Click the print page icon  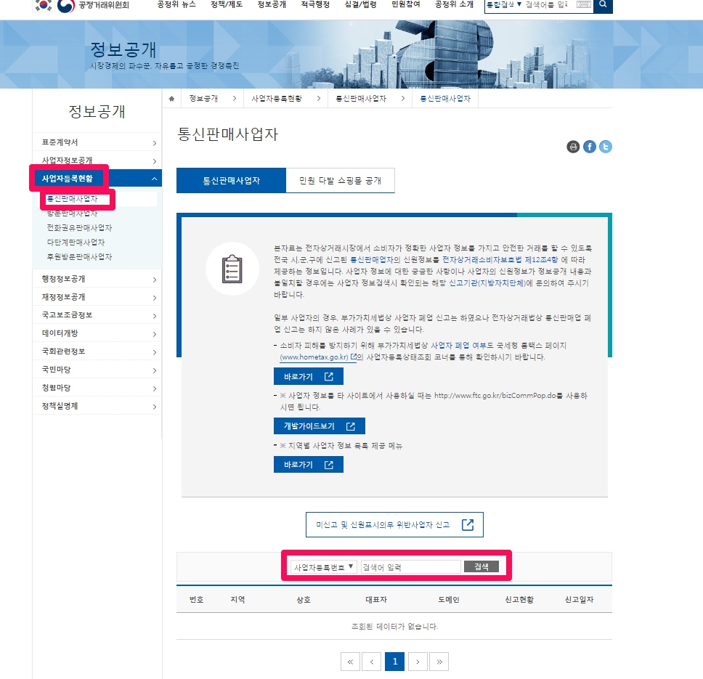573,147
